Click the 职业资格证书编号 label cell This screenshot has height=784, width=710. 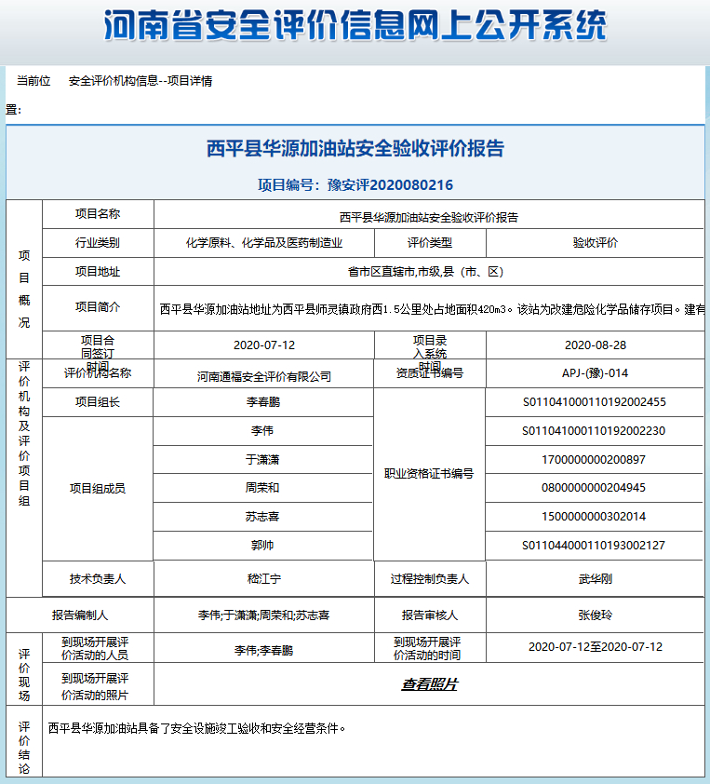pyautogui.click(x=429, y=474)
